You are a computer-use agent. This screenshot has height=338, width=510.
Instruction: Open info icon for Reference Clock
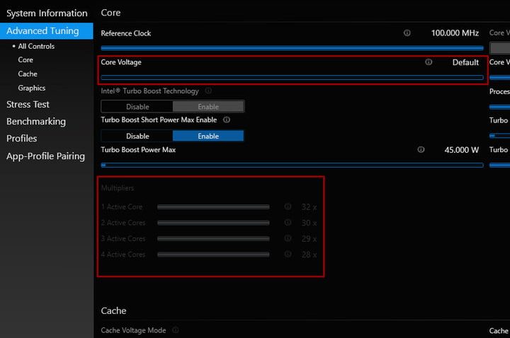(407, 33)
